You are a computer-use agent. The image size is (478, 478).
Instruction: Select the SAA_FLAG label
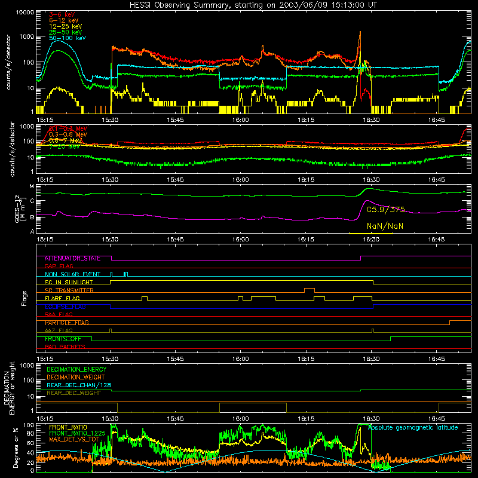(59, 315)
